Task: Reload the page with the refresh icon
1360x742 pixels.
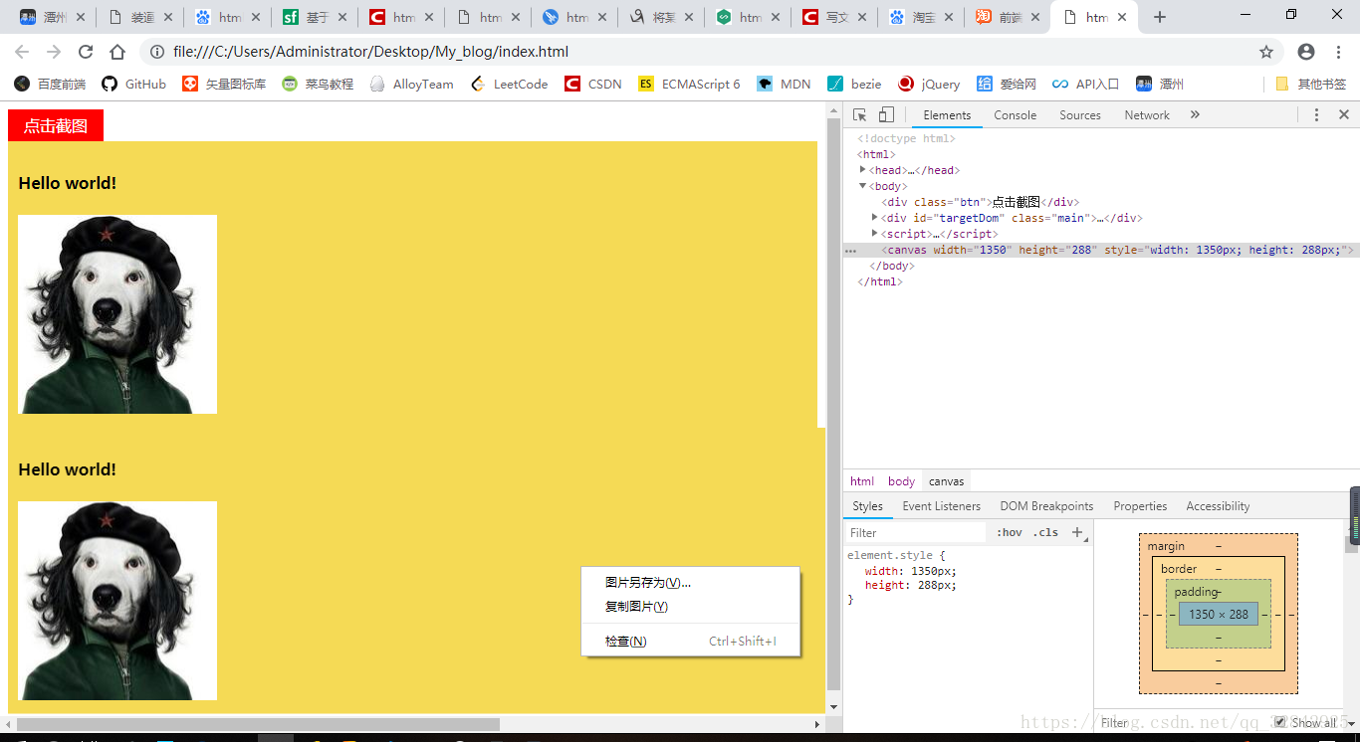Action: click(86, 52)
